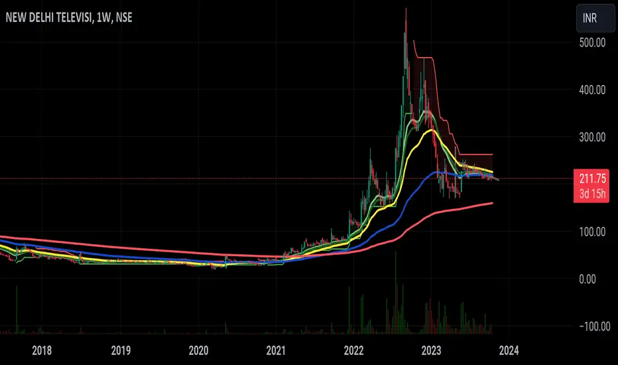Click the 2022 time axis label
This screenshot has height=365, width=618.
click(x=353, y=350)
